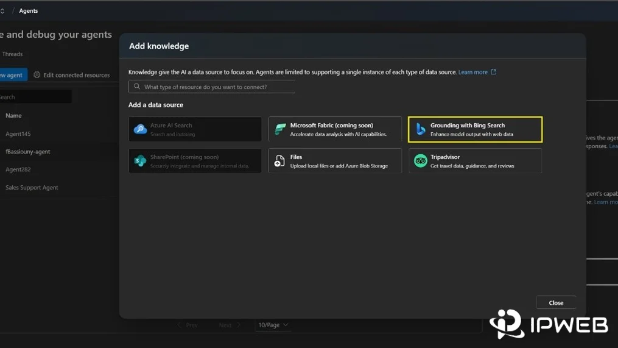Go to the Prev page
Screen dimensions: 618x348
coord(188,325)
